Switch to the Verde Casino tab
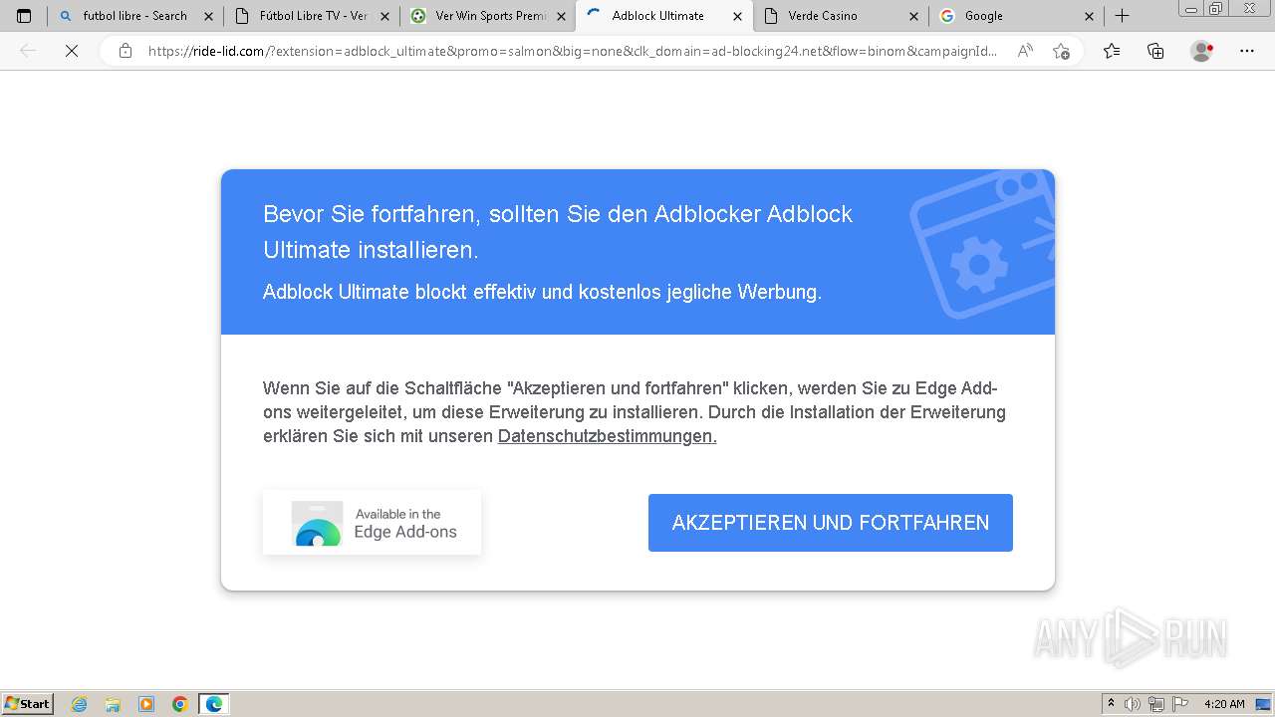 coord(840,16)
